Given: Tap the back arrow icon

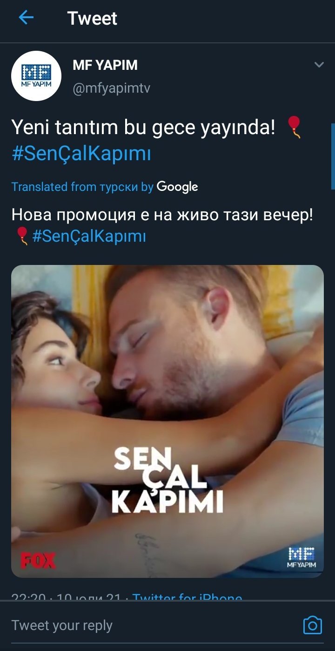Looking at the screenshot, I should (26, 18).
